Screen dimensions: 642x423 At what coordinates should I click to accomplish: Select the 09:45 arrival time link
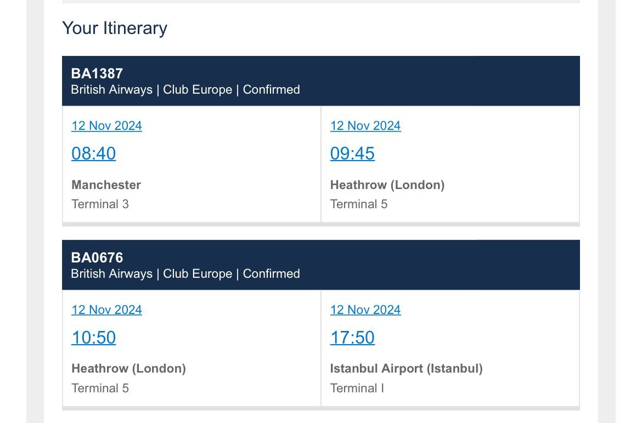pyautogui.click(x=352, y=153)
